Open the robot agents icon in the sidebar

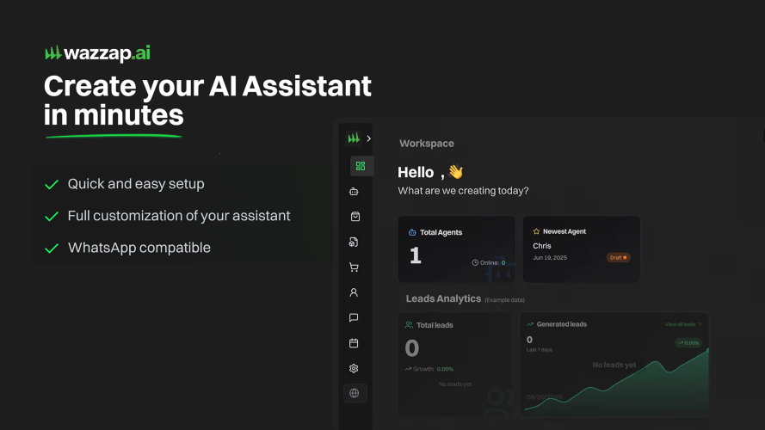tap(354, 192)
